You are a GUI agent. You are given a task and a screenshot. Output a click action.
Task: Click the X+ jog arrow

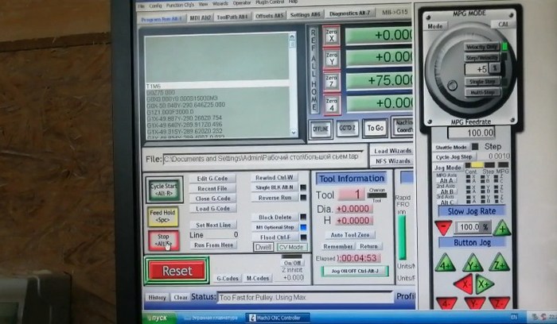(x=485, y=284)
